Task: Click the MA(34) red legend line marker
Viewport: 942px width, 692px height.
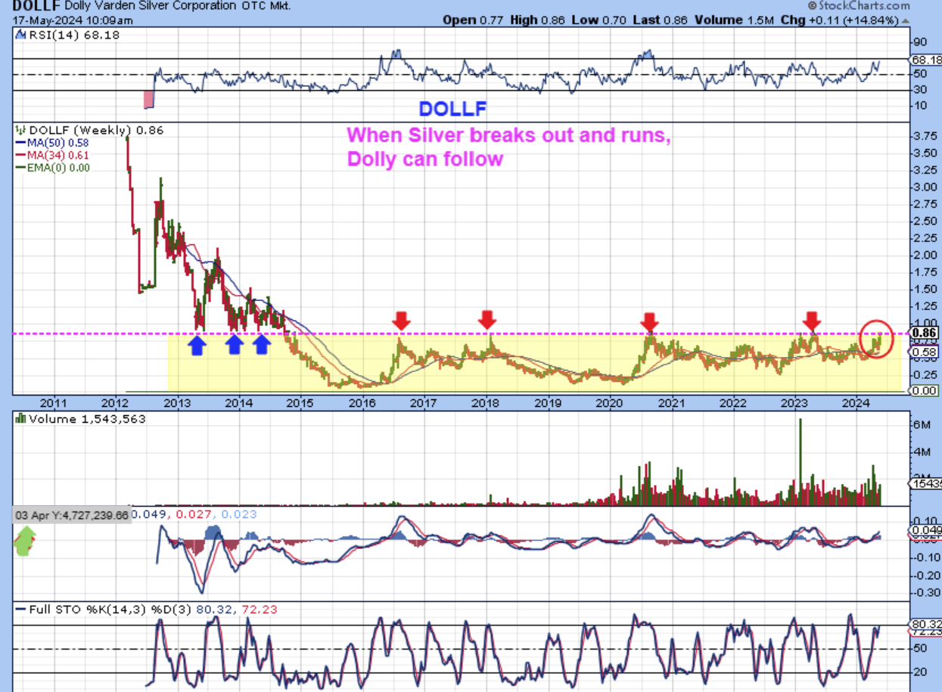Action: point(20,156)
